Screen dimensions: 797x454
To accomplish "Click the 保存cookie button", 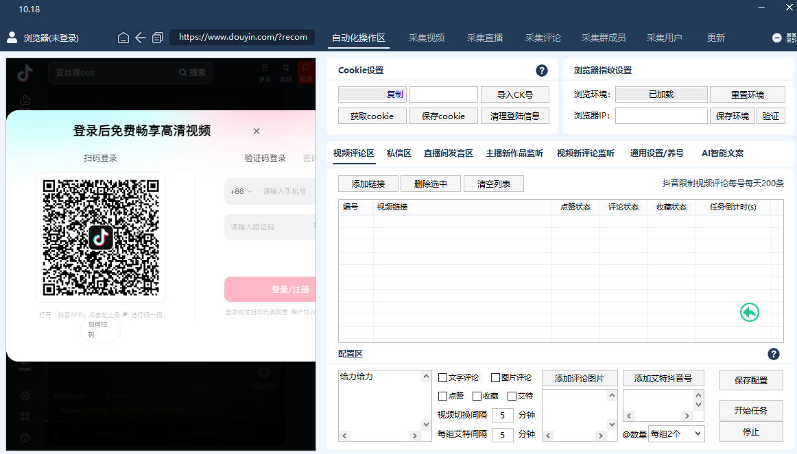I will coord(443,116).
